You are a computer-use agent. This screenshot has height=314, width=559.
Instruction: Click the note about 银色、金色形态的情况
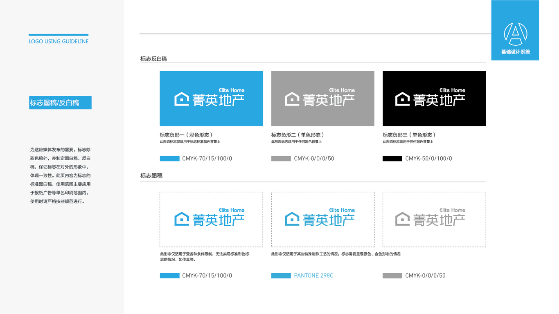pos(336,254)
